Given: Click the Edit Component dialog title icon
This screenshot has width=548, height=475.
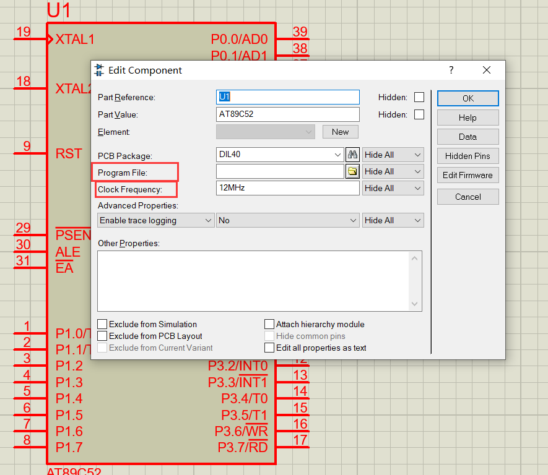Looking at the screenshot, I should pos(99,70).
